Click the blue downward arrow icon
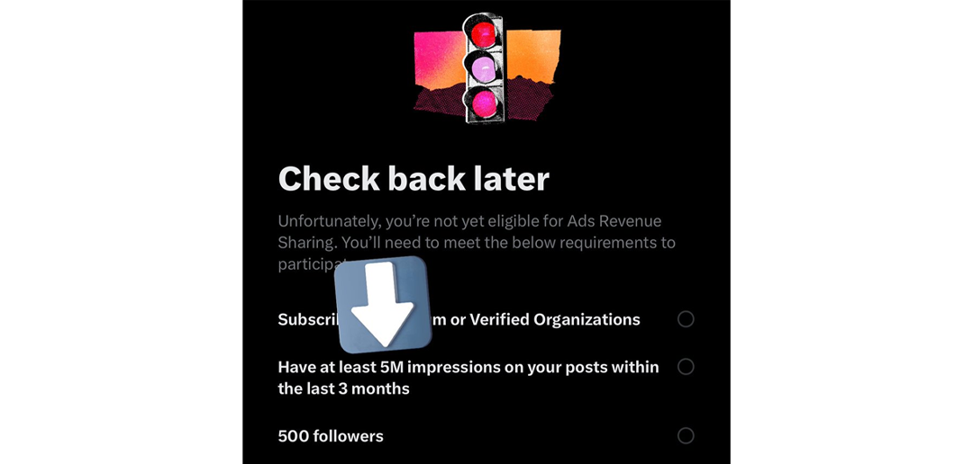 pyautogui.click(x=384, y=305)
